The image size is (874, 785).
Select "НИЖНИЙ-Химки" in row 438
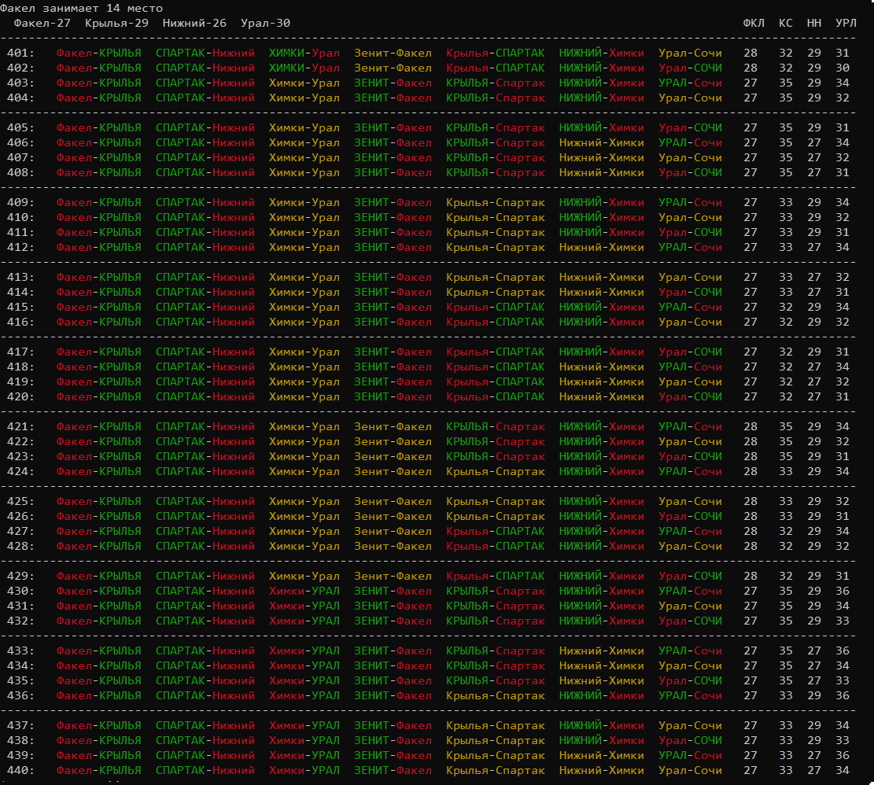click(x=602, y=741)
